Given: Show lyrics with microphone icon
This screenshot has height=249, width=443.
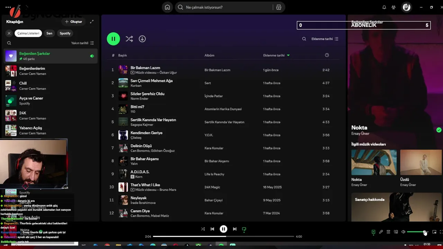Looking at the screenshot, I should click(x=381, y=232).
